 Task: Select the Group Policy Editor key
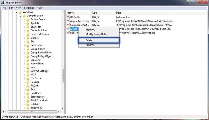click(x=41, y=52)
